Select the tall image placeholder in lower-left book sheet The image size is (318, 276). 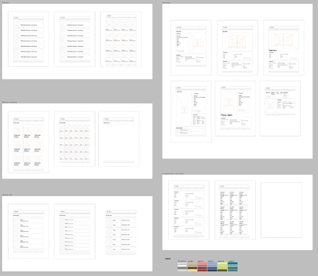(184, 109)
